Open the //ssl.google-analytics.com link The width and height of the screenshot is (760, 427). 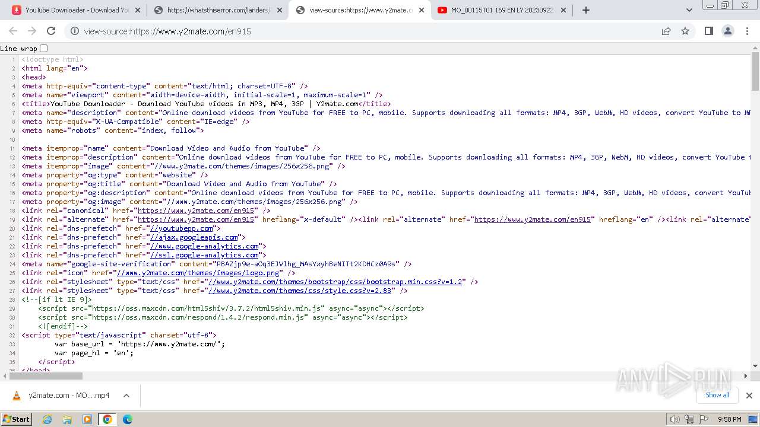coord(204,255)
